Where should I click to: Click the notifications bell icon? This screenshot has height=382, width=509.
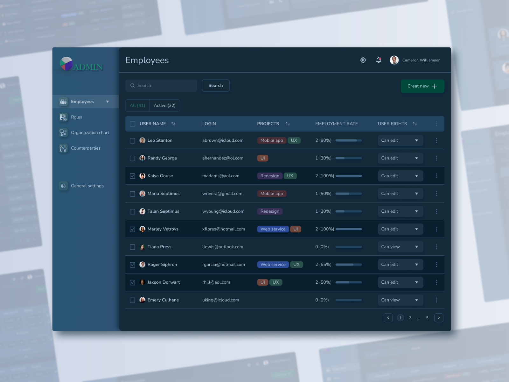[x=379, y=60]
